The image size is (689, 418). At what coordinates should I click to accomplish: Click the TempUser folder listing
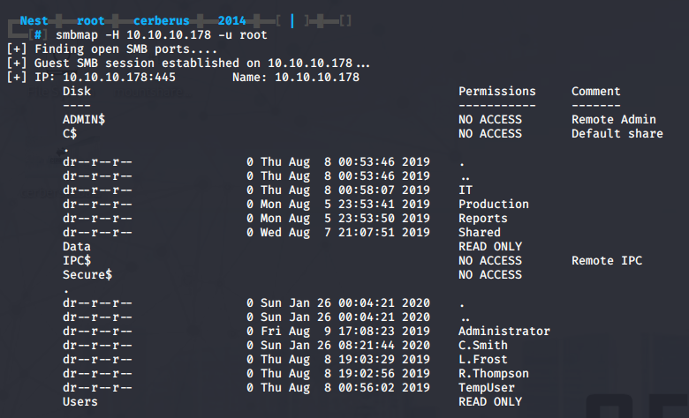pyautogui.click(x=487, y=388)
